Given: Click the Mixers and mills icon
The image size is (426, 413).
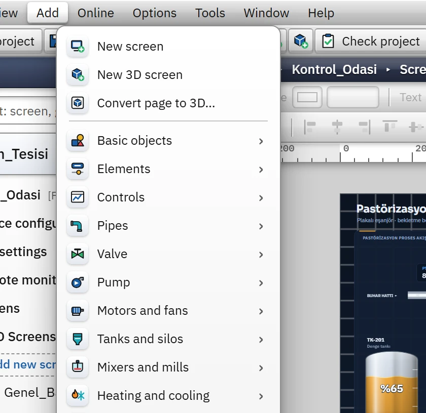Looking at the screenshot, I should [x=78, y=367].
